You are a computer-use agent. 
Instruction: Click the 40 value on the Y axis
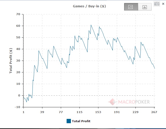(x=18, y=49)
